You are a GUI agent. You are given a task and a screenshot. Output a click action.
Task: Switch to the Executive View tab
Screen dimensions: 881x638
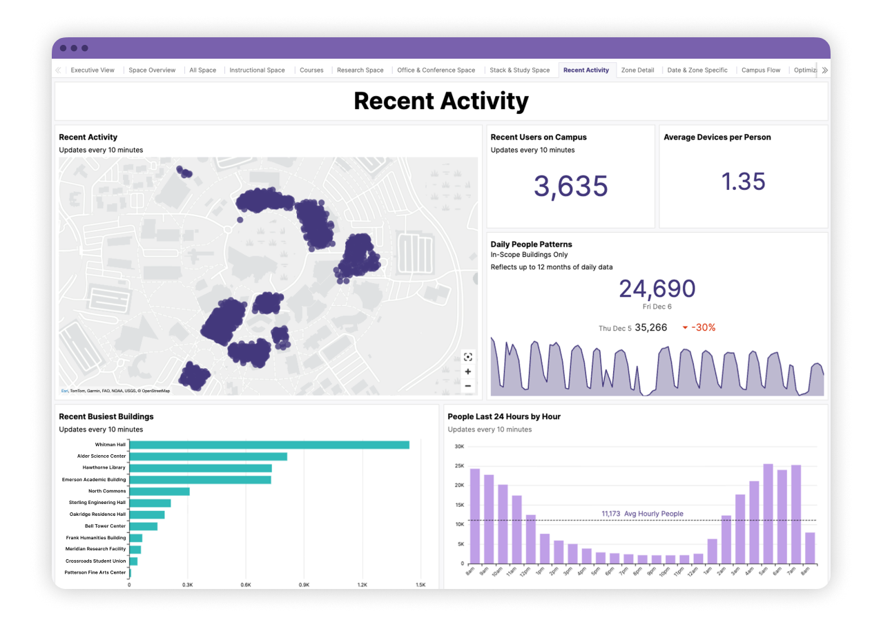point(93,70)
